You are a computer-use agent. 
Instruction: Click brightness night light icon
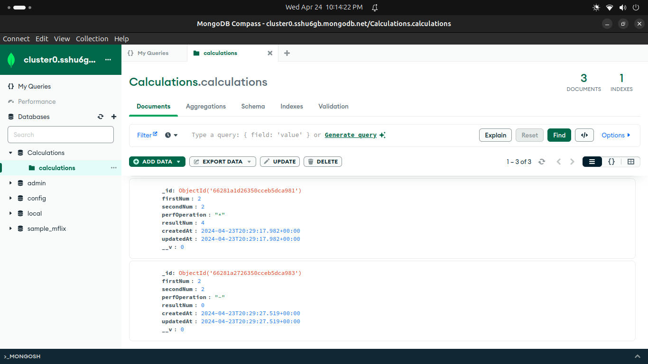coord(596,8)
